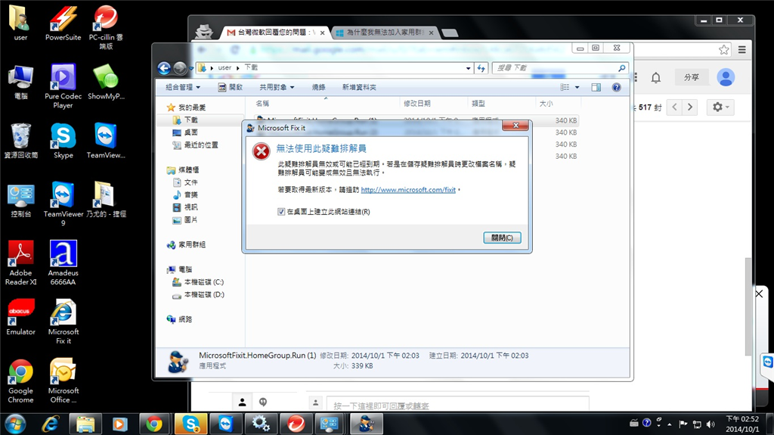Viewport: 774px width, 435px height.
Task: Expand the 共用對象 dropdown menu
Action: (277, 87)
